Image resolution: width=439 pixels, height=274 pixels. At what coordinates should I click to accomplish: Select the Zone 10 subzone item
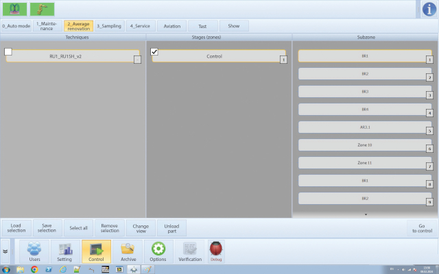click(x=364, y=145)
